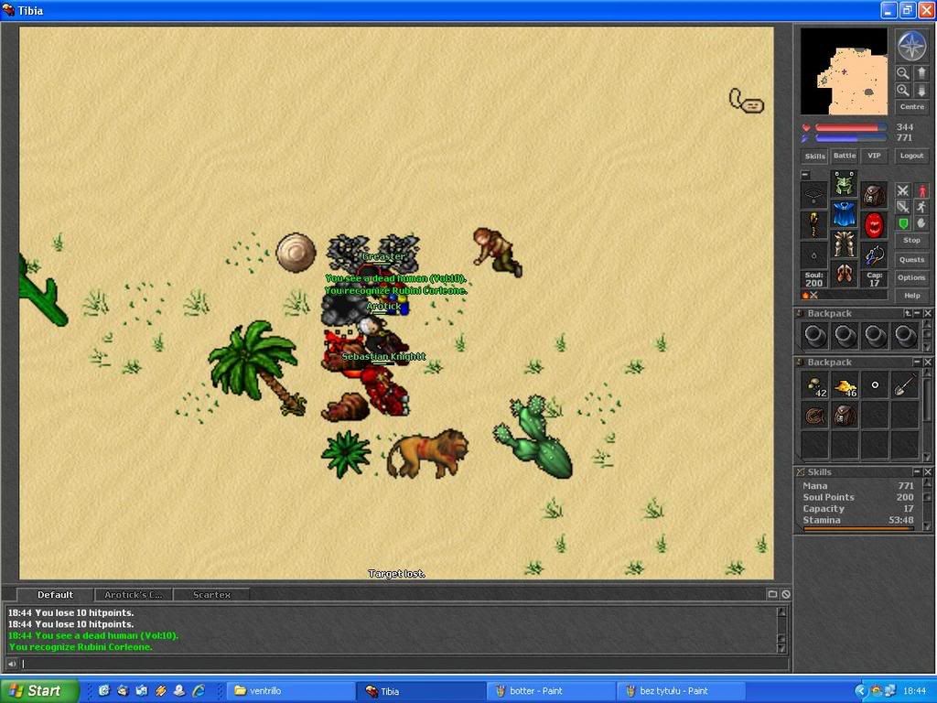Open the Options menu
The height and width of the screenshot is (703, 937).
pyautogui.click(x=912, y=277)
